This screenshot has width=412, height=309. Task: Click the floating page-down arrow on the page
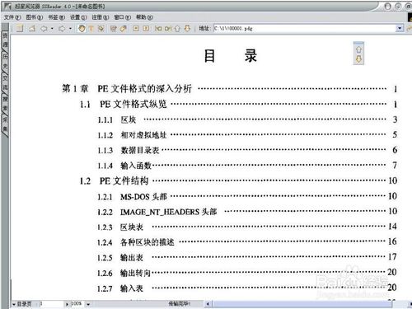point(358,59)
